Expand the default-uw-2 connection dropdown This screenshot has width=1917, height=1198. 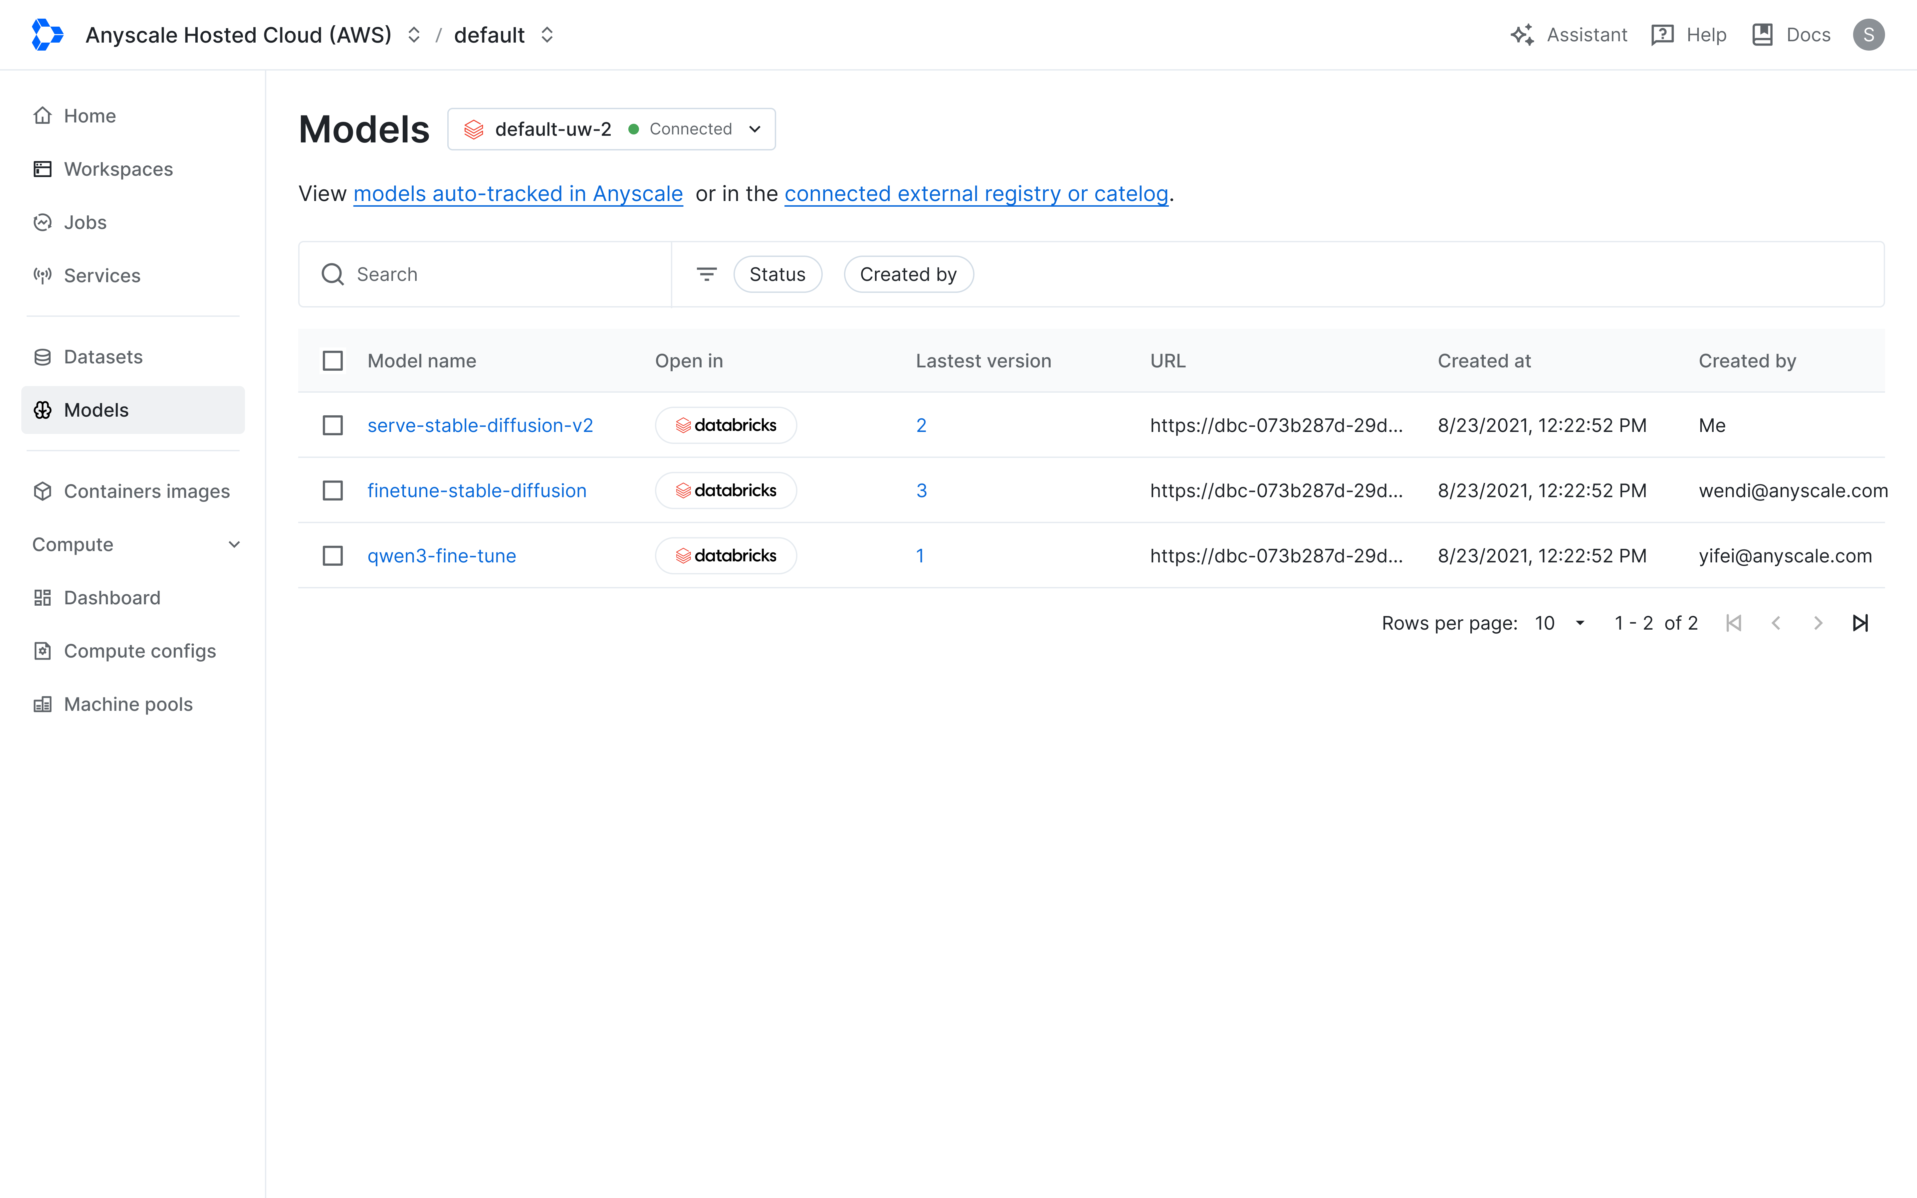point(754,129)
